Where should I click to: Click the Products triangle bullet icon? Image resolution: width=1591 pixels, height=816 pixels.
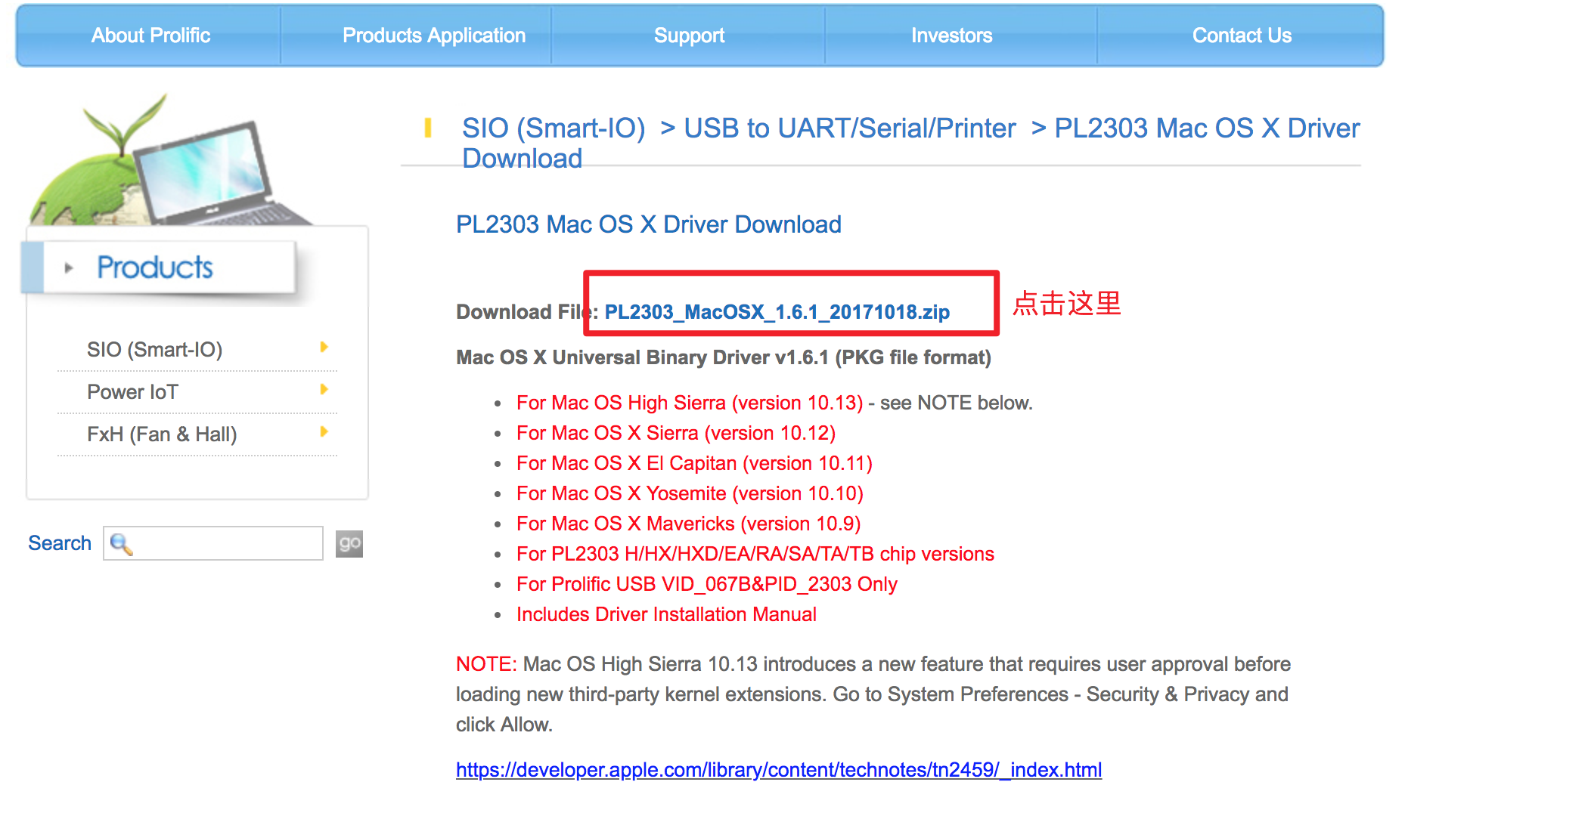tap(69, 268)
